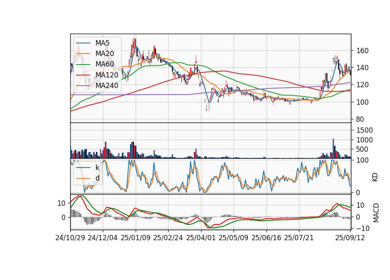
Task: Click the MA60 legend label
Action: coord(104,64)
